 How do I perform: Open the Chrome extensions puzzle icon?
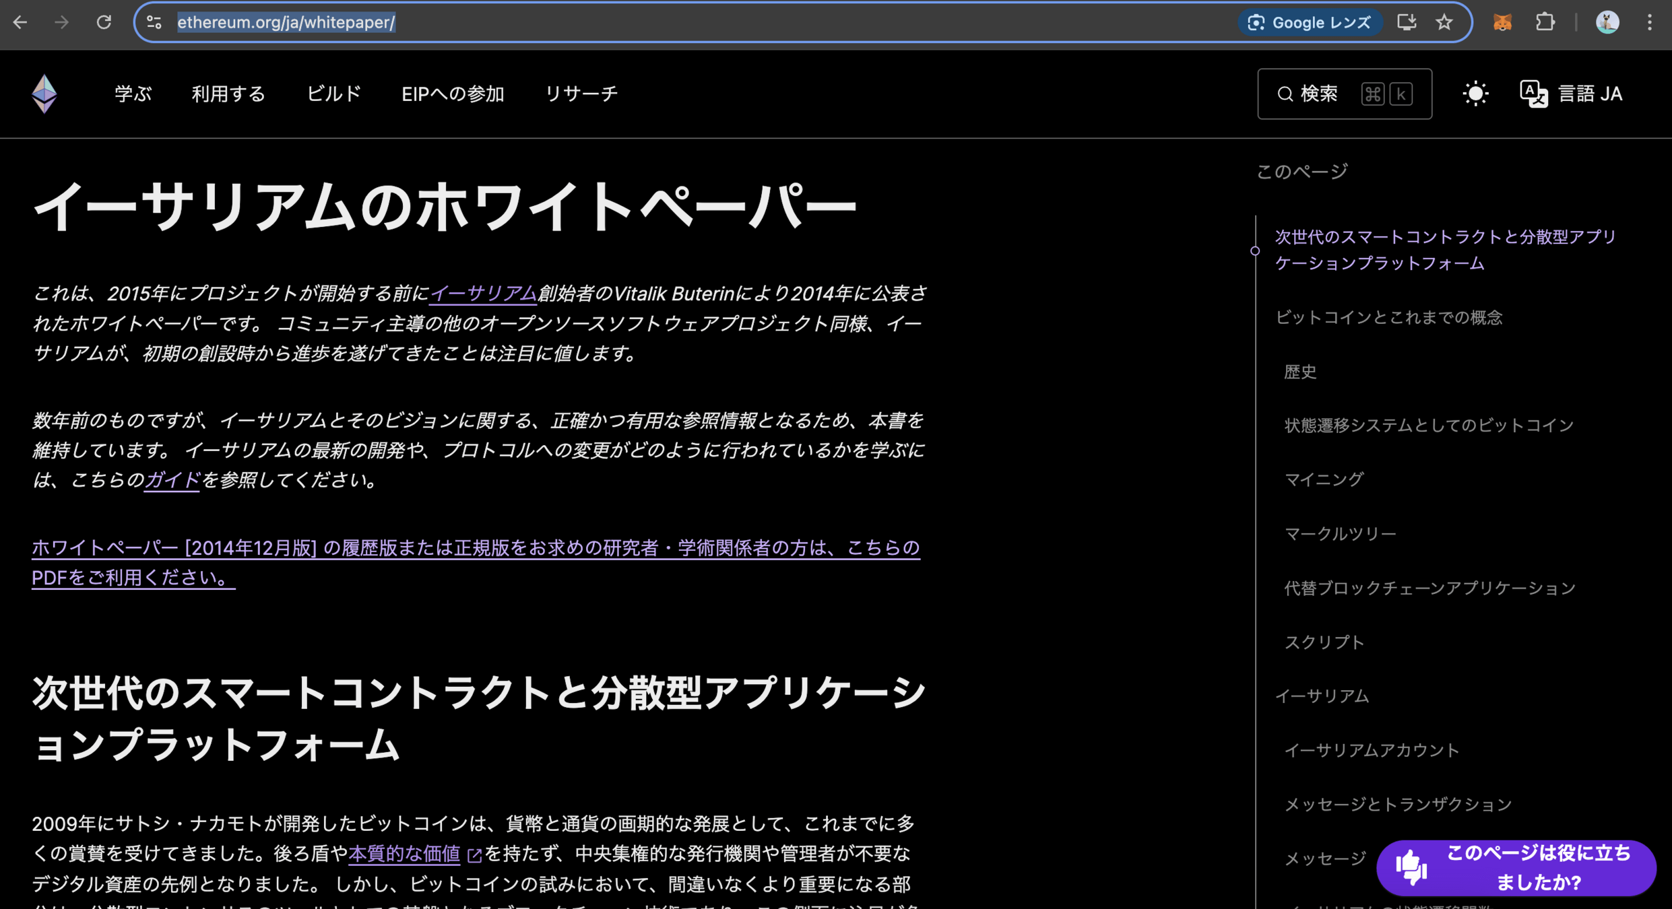[x=1545, y=22]
